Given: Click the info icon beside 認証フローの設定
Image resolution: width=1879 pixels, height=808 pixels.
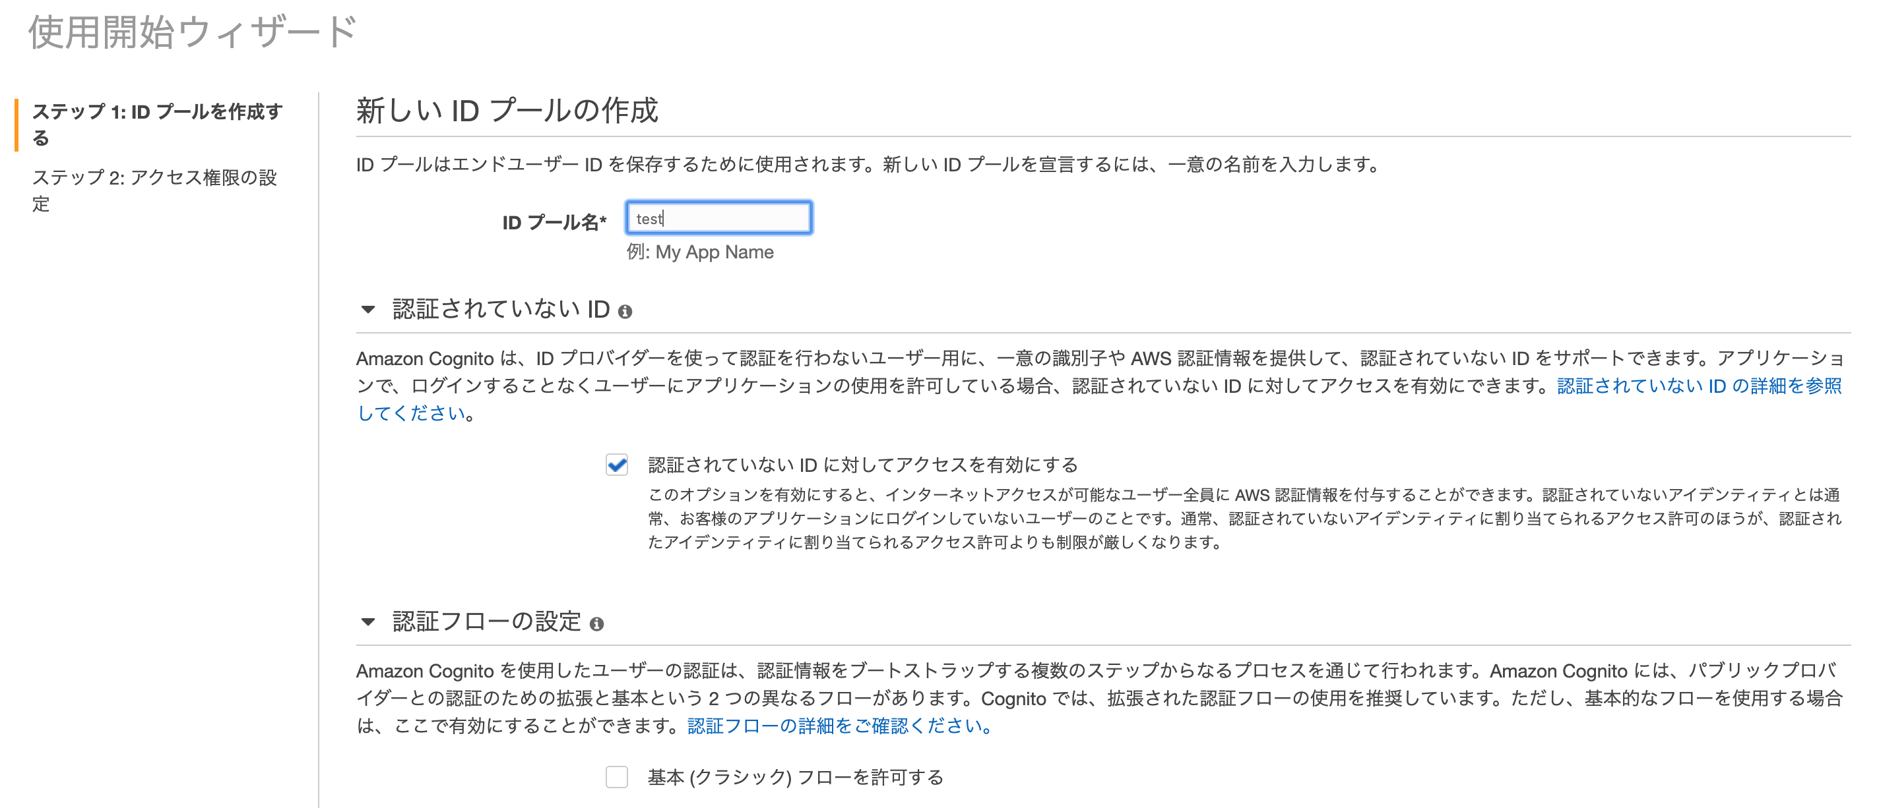Looking at the screenshot, I should point(596,624).
